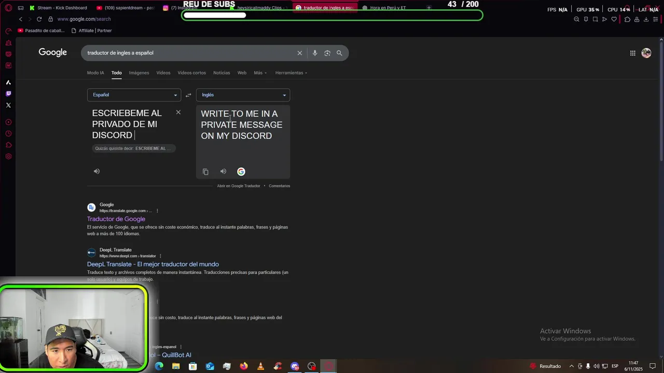
Task: Open the Noticias tab
Action: [222, 73]
